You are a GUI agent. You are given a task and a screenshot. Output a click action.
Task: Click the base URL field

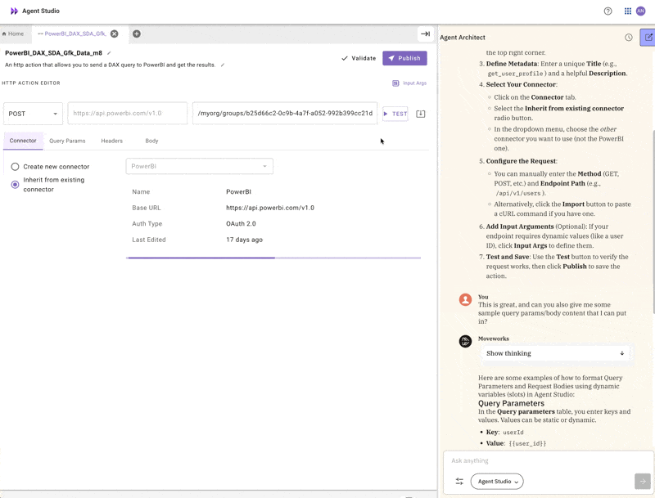(x=128, y=114)
